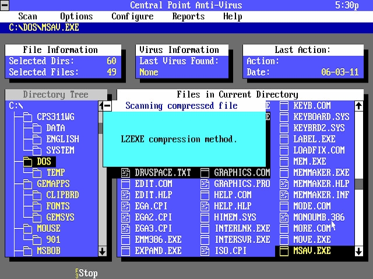Select the GEMAPPS folder icon
Image resolution: width=373 pixels, height=279 pixels.
click(x=28, y=184)
